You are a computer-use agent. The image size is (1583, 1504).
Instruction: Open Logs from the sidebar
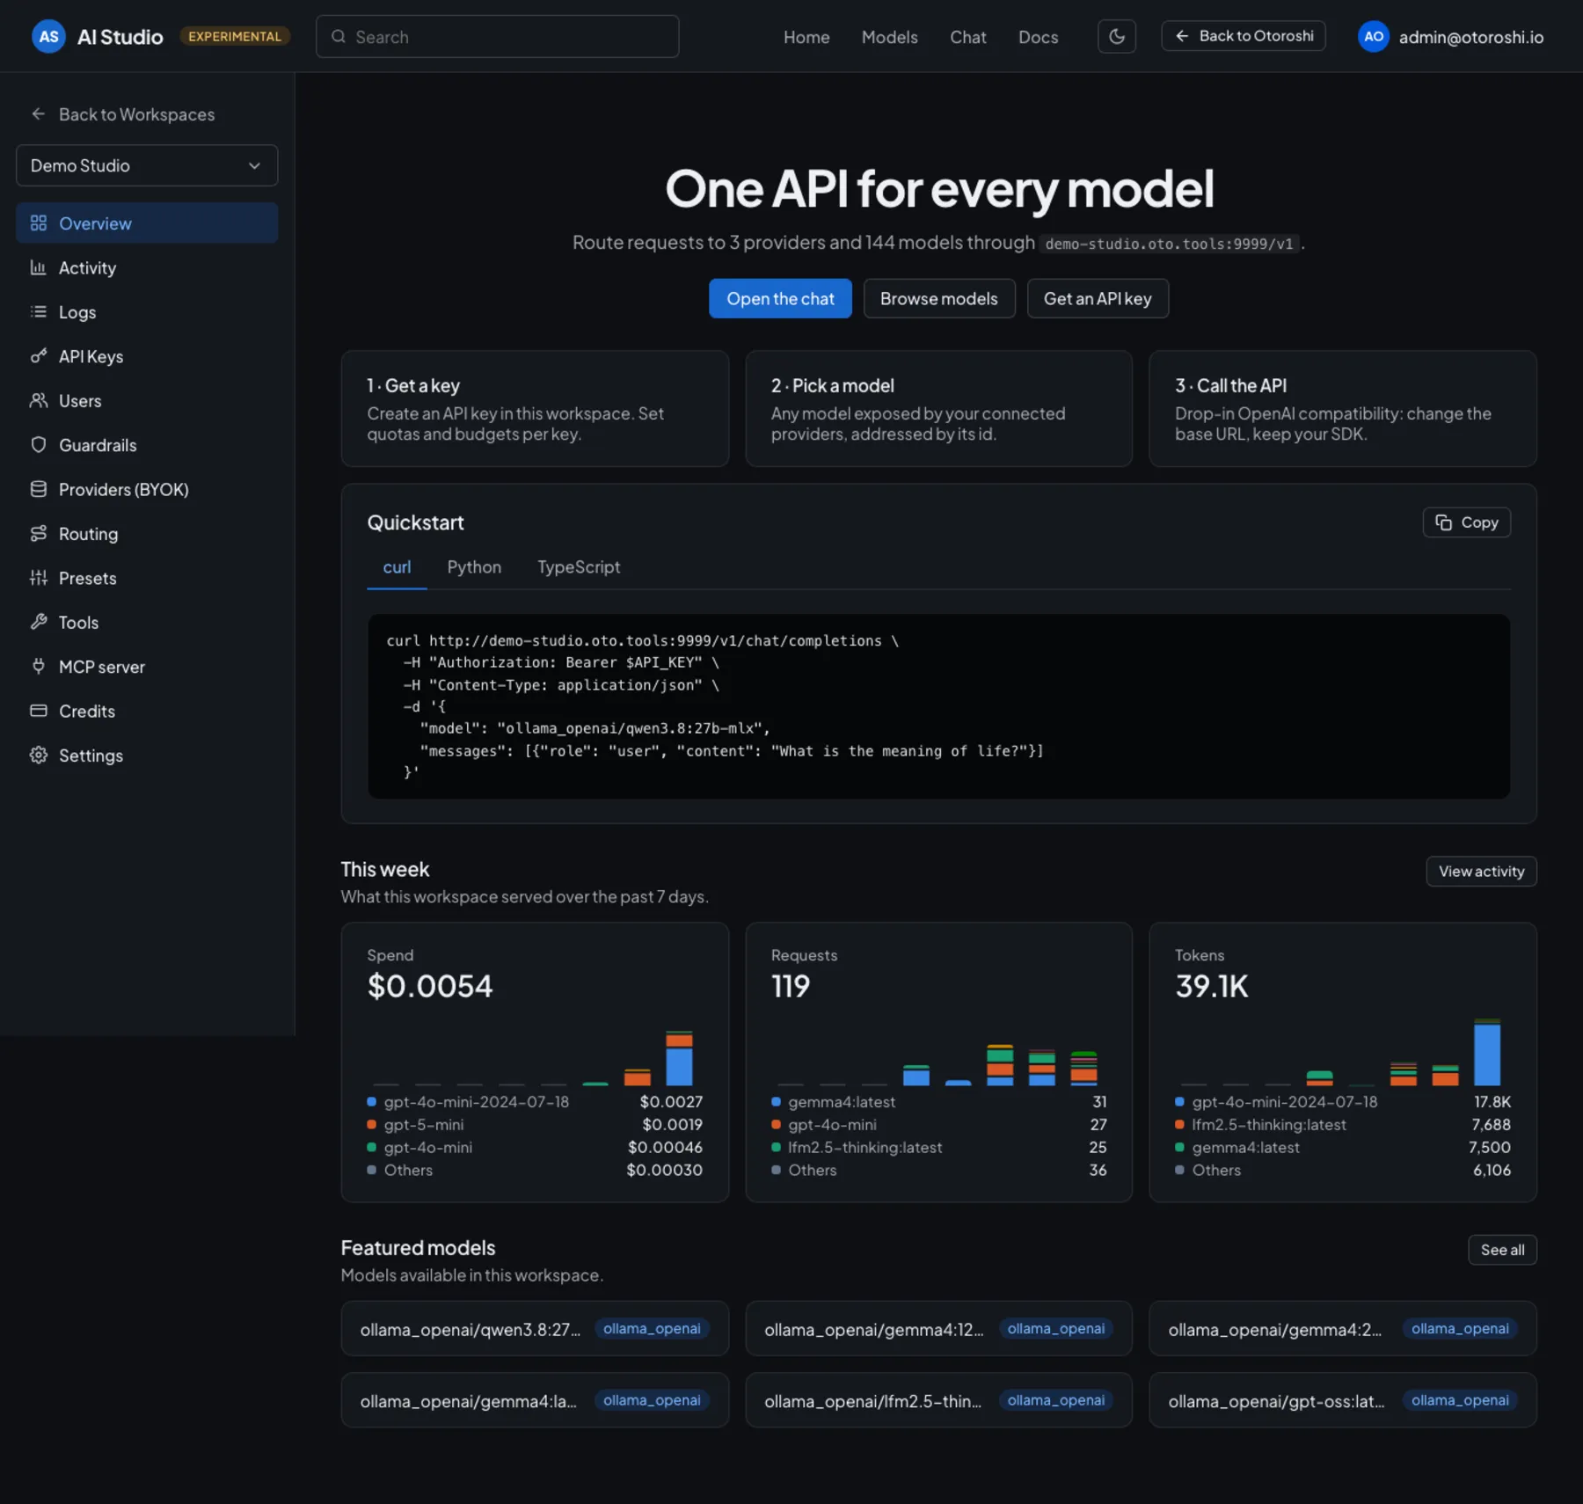(x=147, y=312)
